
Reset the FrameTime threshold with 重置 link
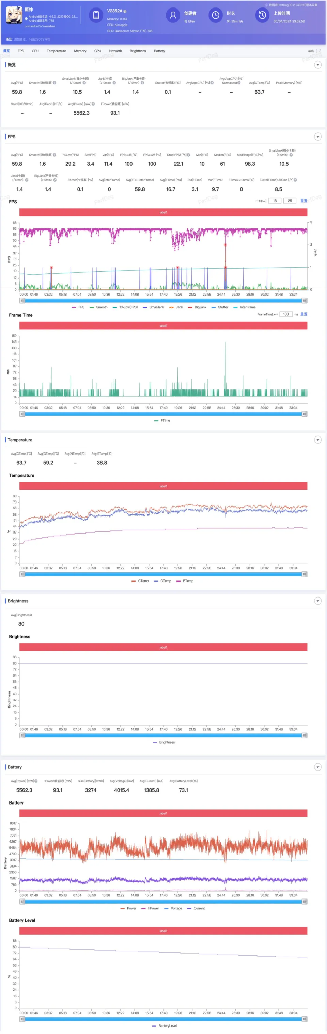coord(304,314)
